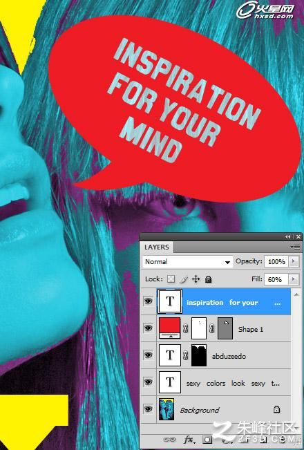Image resolution: width=304 pixels, height=450 pixels.
Task: Toggle the mask link icon on abduzeedo layer
Action: pos(186,356)
